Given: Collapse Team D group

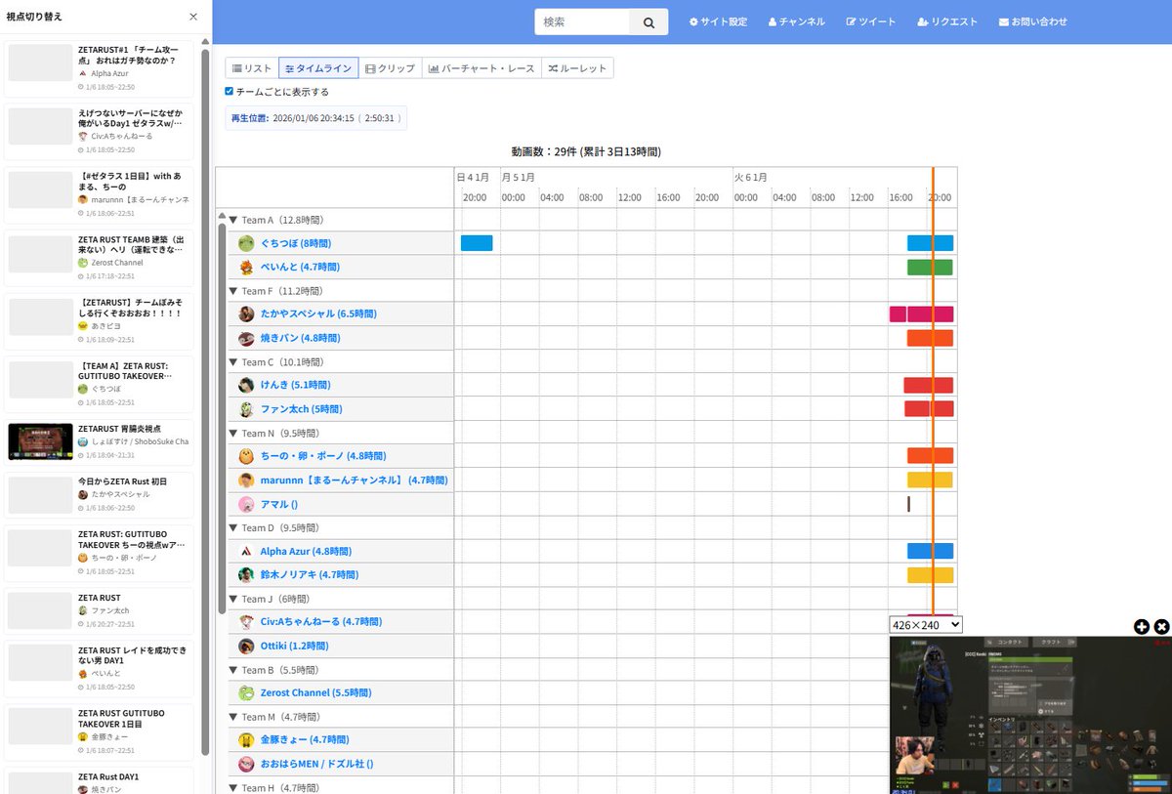Looking at the screenshot, I should (x=233, y=527).
